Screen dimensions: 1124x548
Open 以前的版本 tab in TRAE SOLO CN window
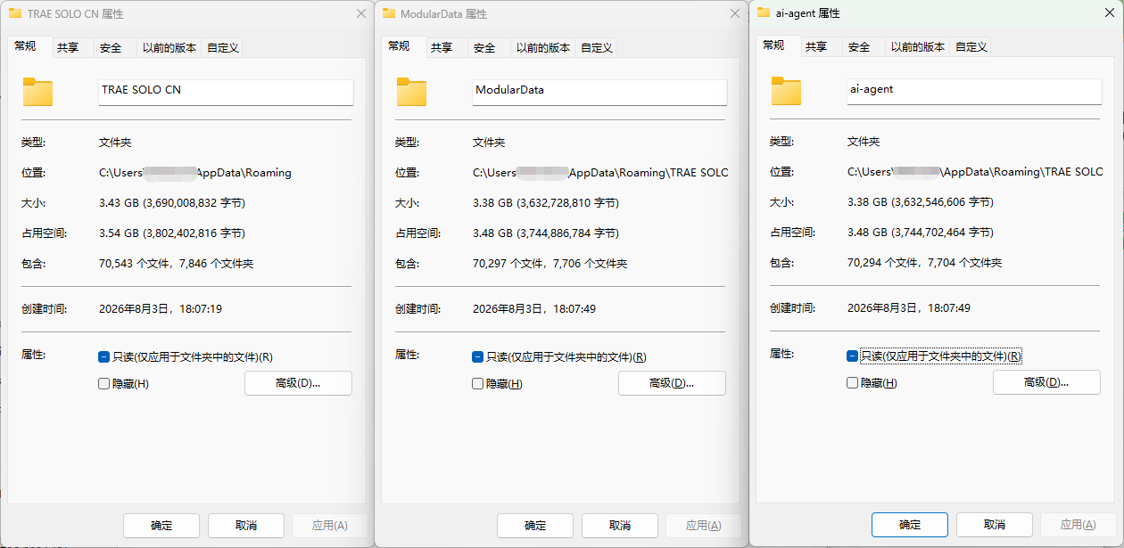(169, 48)
